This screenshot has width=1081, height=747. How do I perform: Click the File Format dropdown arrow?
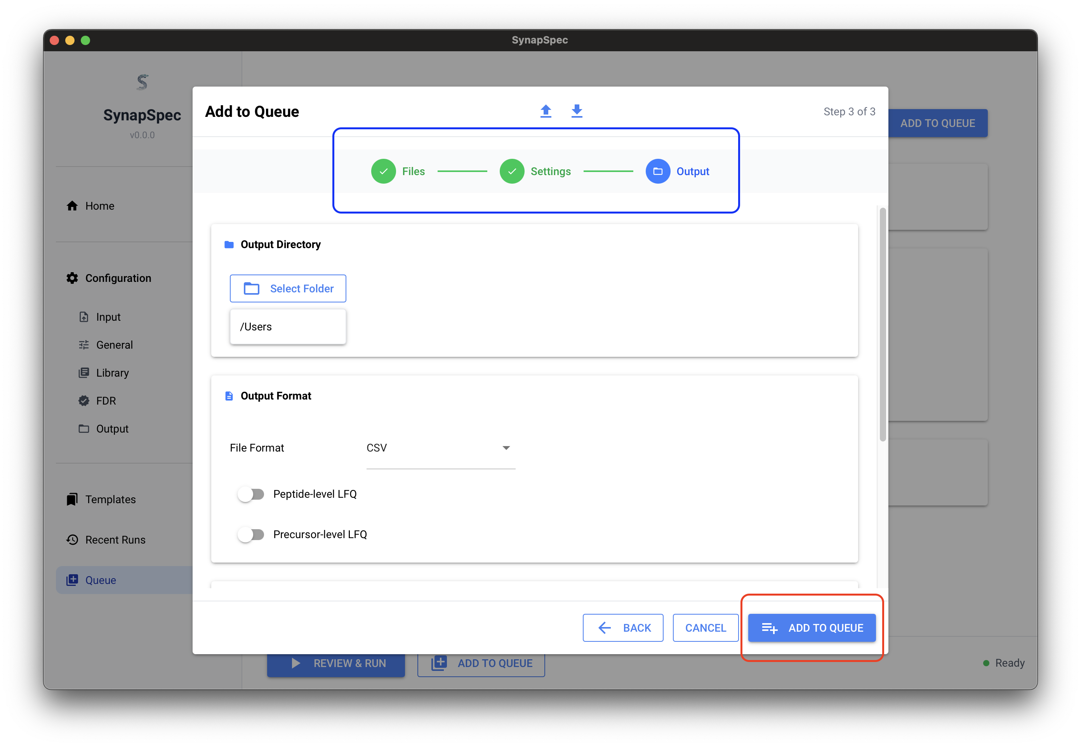tap(506, 448)
